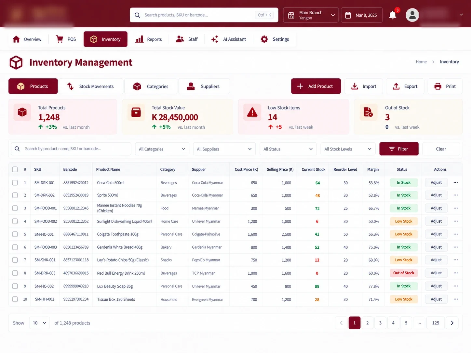Click the Low Stock Items warning icon
The height and width of the screenshot is (353, 471).
click(x=252, y=112)
